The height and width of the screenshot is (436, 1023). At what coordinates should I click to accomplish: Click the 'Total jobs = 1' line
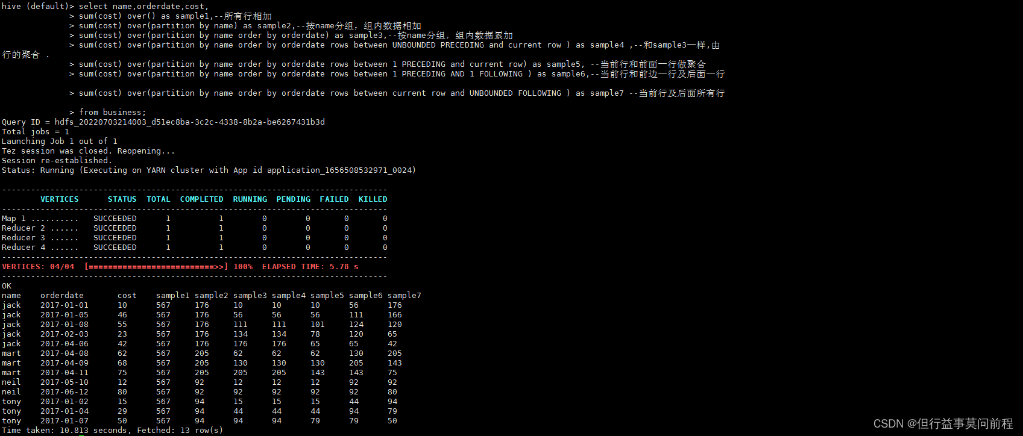(36, 132)
